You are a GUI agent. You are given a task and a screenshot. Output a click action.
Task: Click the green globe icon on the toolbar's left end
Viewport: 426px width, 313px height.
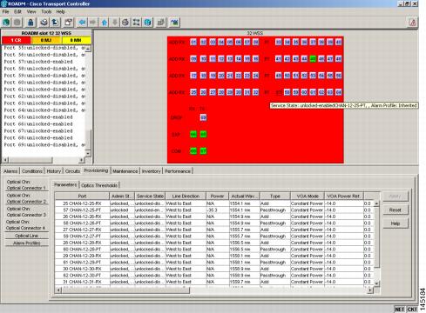point(6,23)
